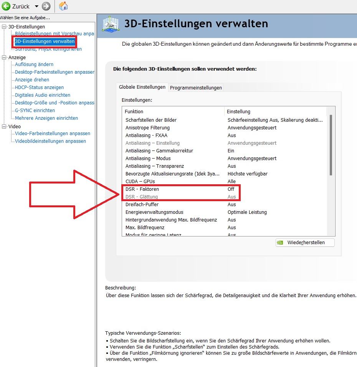Click the 'Höchste verfügbar' setting value
The image size is (357, 367).
point(248,174)
